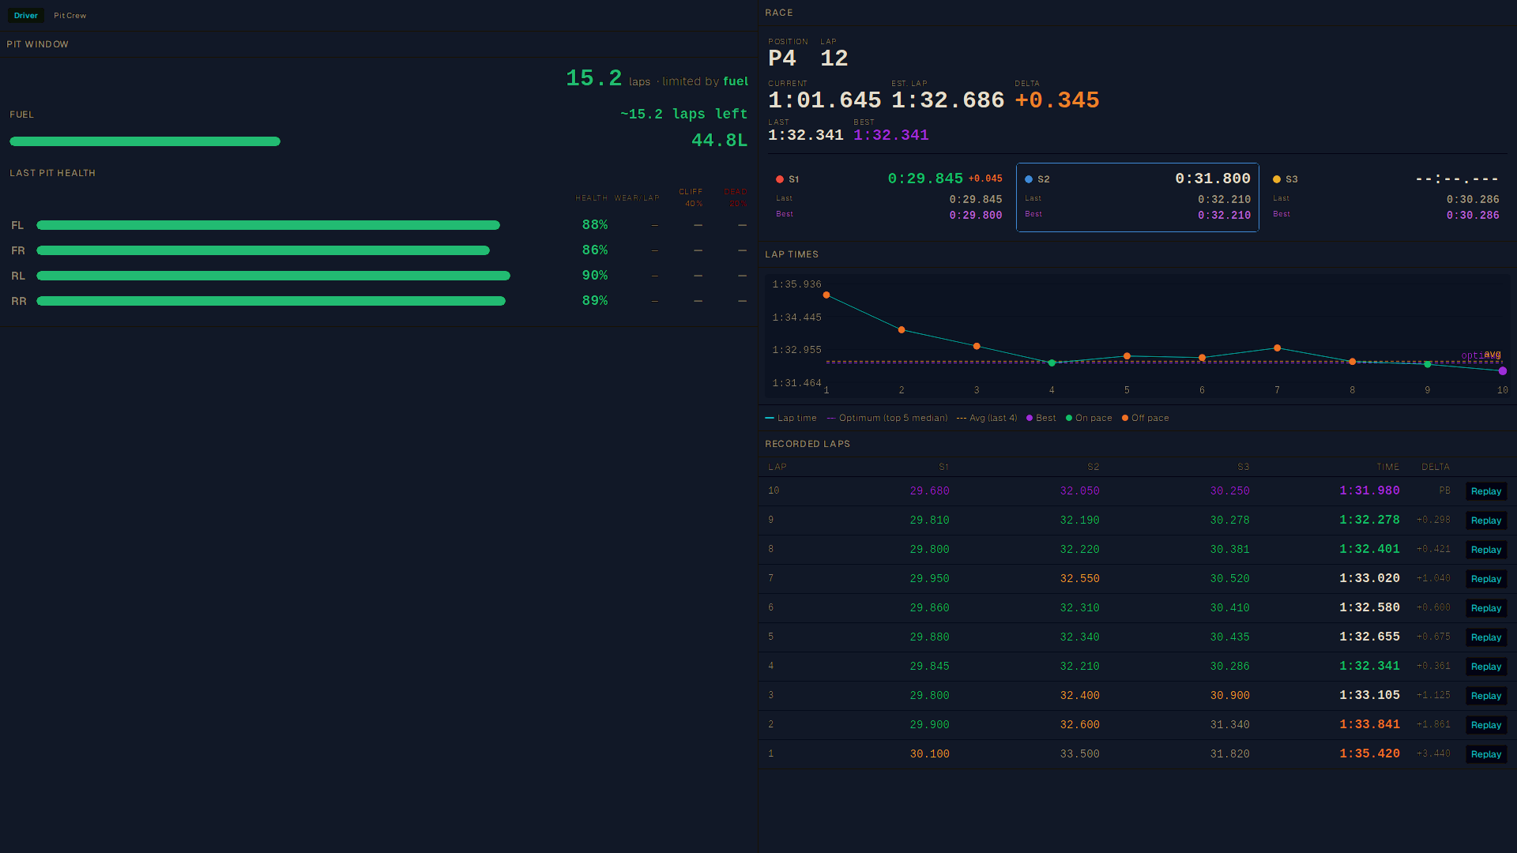Replay lap 10 recording
The height and width of the screenshot is (853, 1517).
click(1485, 491)
